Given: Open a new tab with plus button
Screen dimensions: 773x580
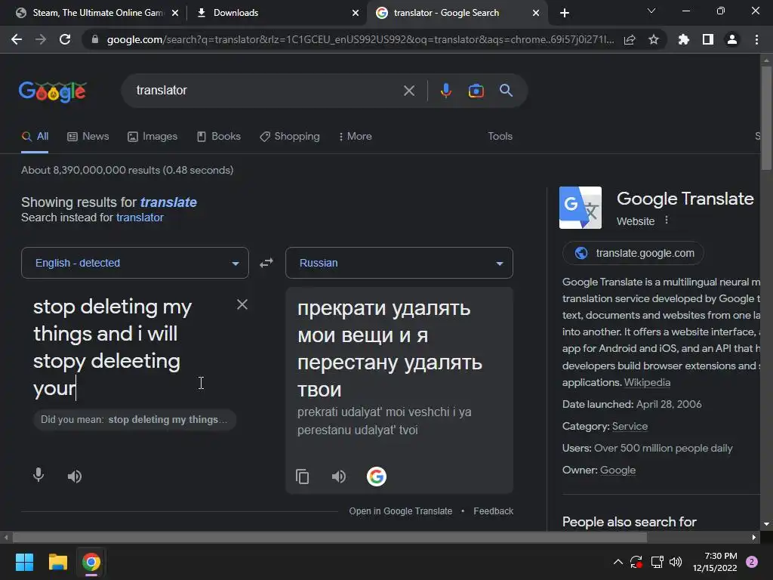Looking at the screenshot, I should tap(565, 13).
